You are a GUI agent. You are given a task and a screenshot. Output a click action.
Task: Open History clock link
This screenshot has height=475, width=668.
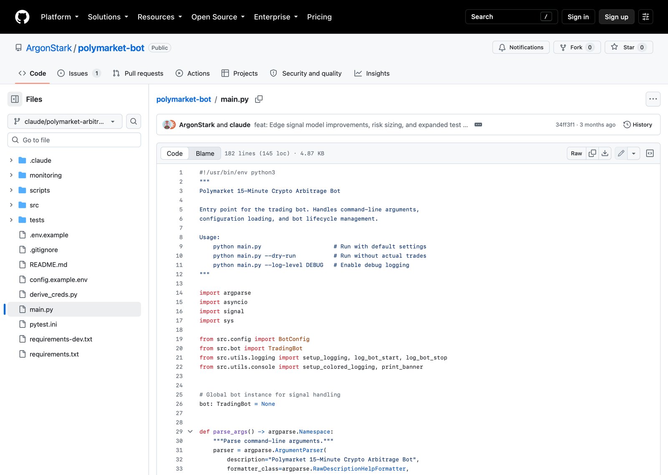coord(638,125)
